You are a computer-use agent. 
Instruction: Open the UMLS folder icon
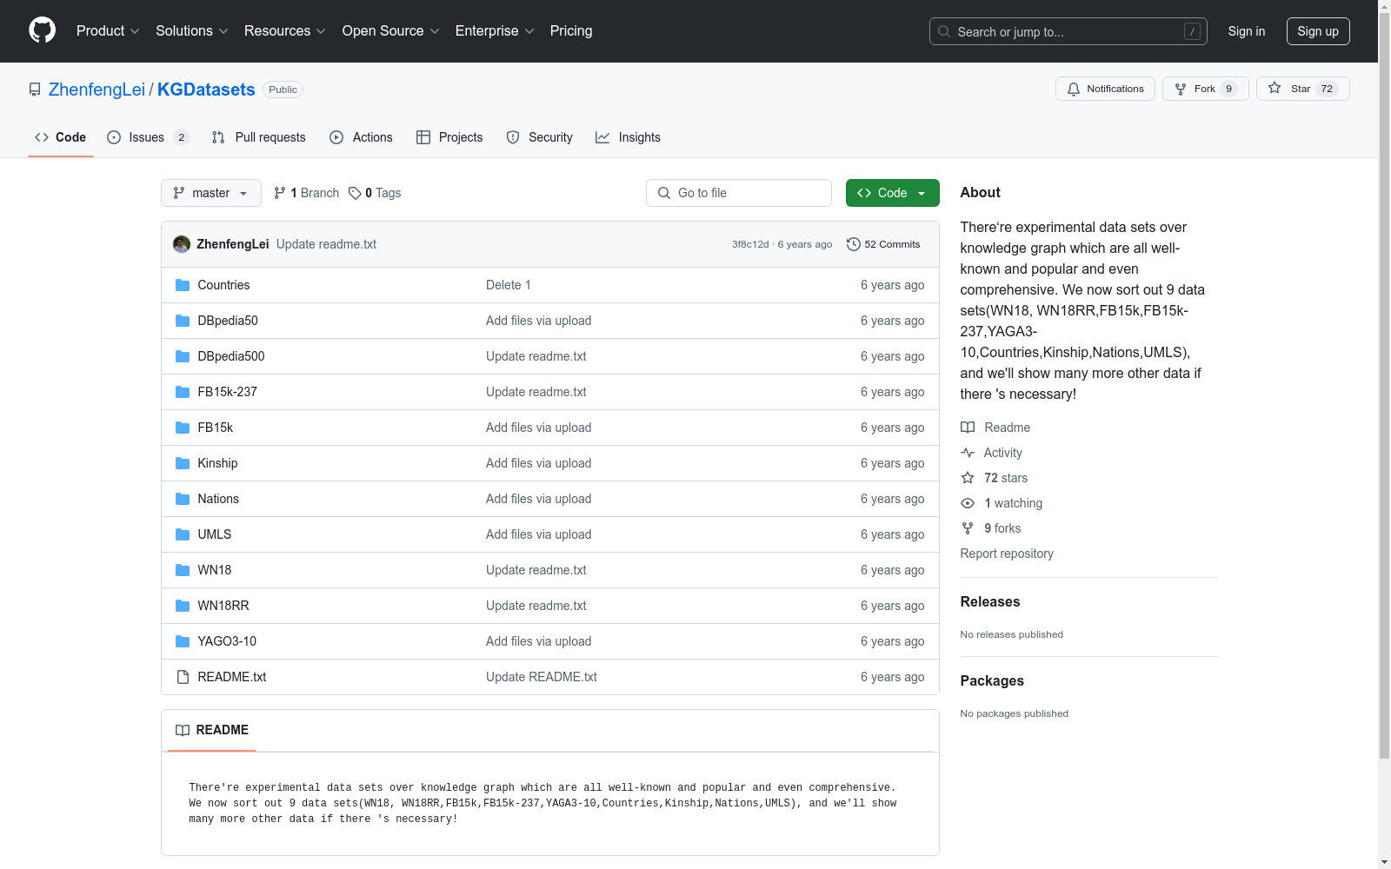(x=183, y=534)
